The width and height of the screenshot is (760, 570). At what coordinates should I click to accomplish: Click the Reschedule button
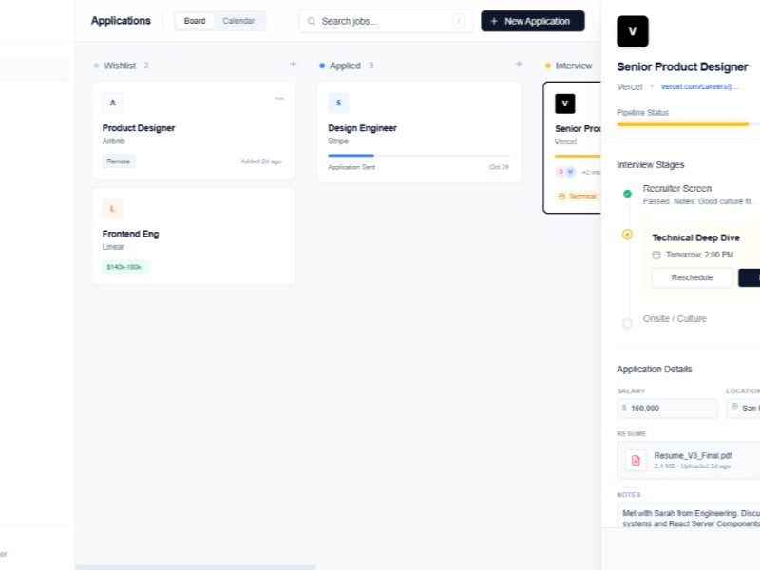coord(692,277)
